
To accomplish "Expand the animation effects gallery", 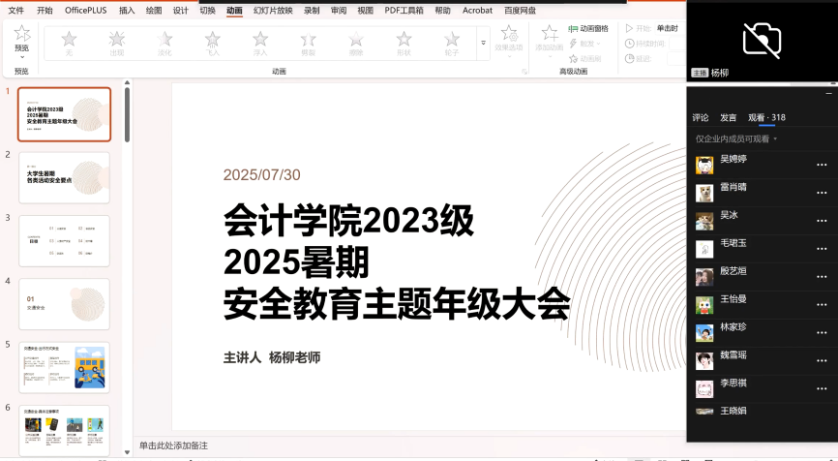I will tap(483, 44).
